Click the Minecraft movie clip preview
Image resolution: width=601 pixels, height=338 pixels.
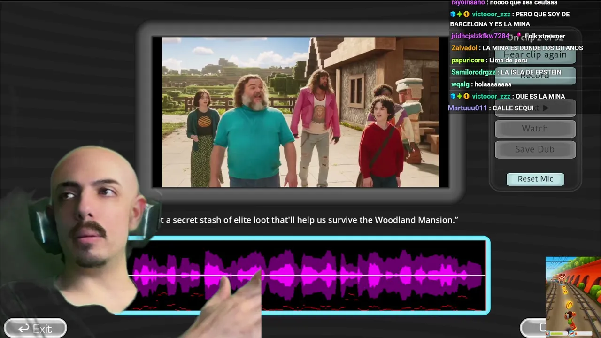point(300,112)
